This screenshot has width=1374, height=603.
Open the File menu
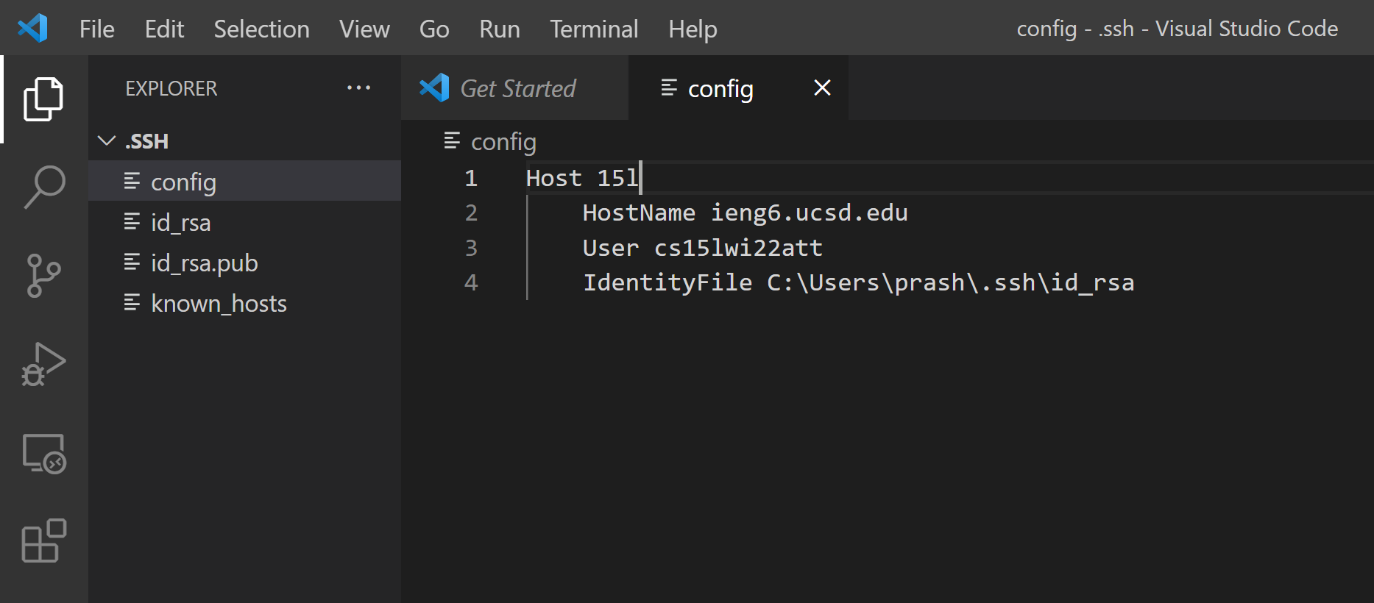click(x=97, y=29)
